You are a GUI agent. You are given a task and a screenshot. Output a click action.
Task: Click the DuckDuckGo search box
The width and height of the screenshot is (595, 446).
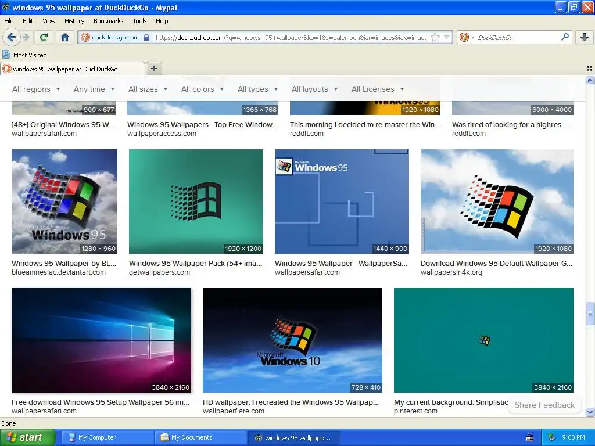tap(518, 38)
